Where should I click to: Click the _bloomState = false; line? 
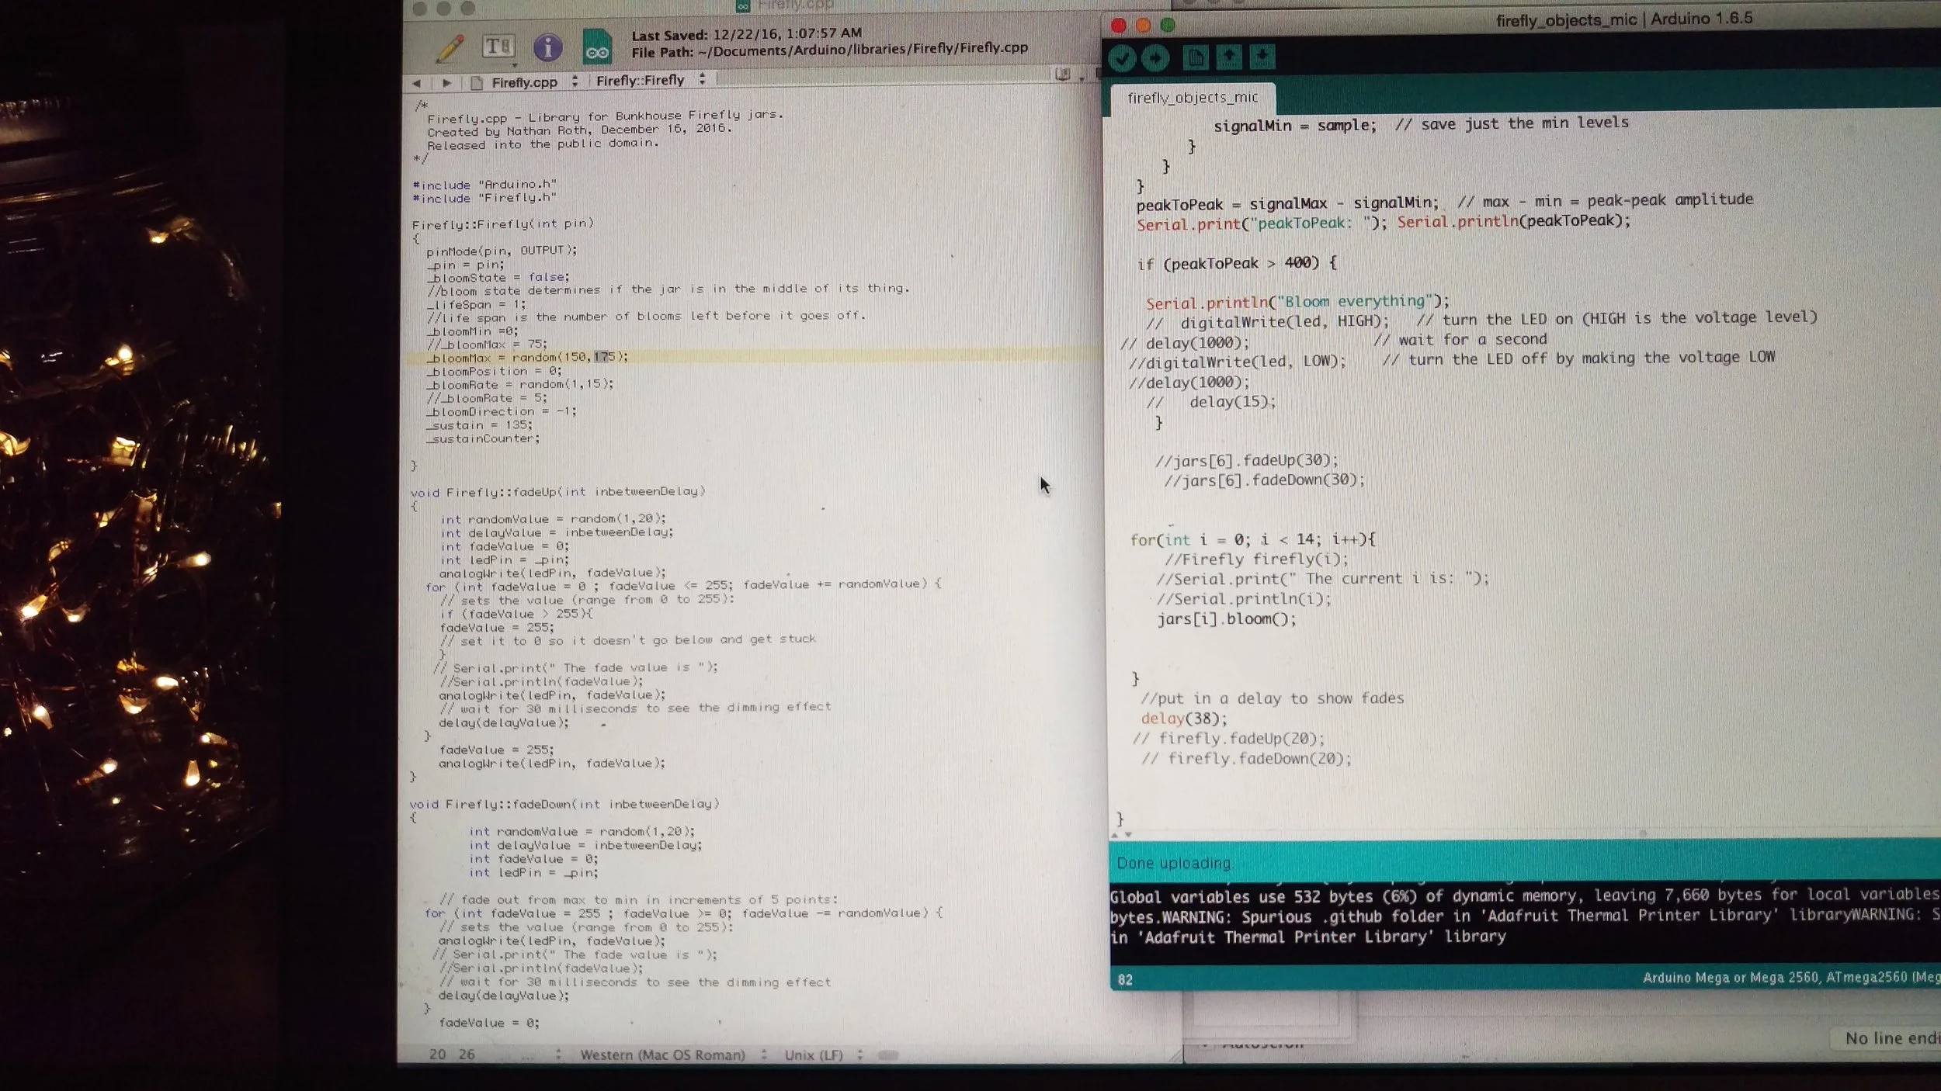(x=498, y=277)
